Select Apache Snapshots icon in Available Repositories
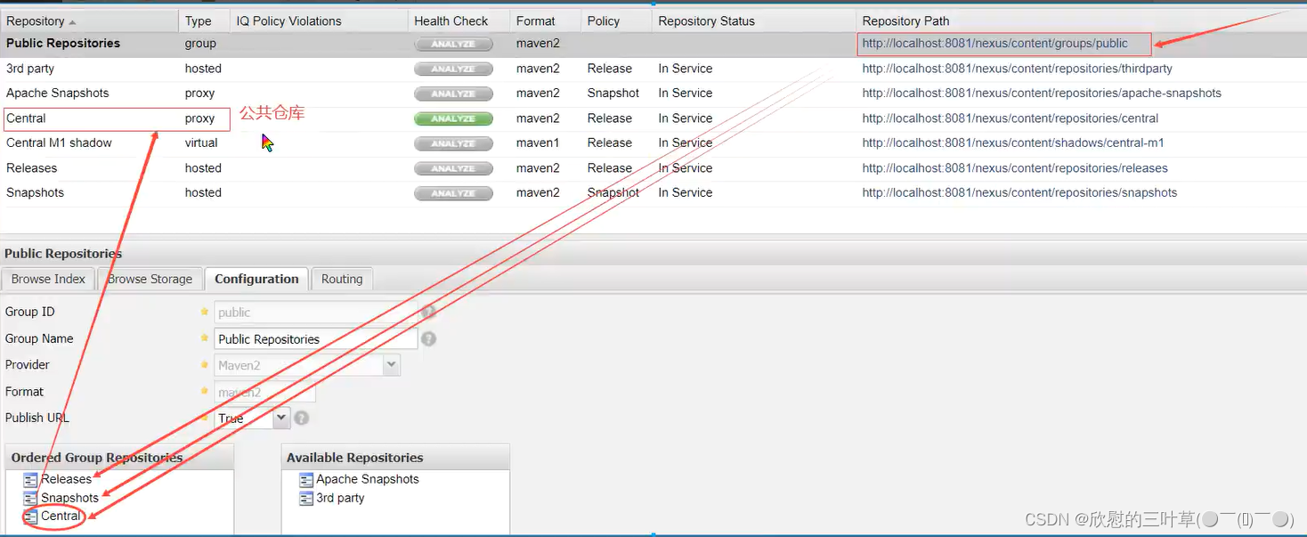This screenshot has width=1307, height=537. click(306, 479)
